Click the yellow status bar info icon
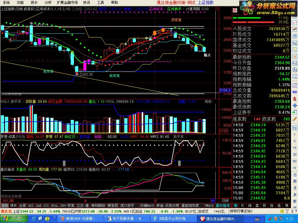The width and height of the screenshot is (298, 223). (282, 211)
